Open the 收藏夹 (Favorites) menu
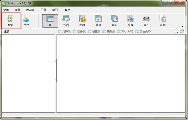 (x=30, y=10)
